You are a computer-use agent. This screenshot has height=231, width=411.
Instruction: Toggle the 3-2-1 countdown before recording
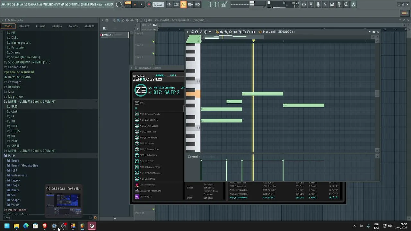click(183, 4)
